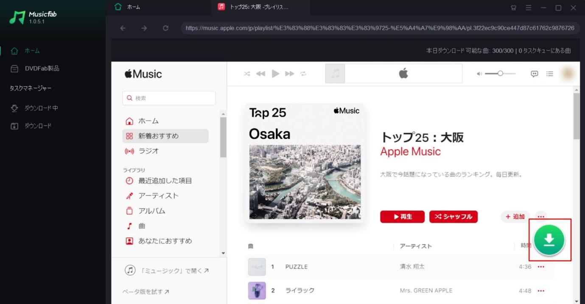Click the URL address bar

(x=380, y=28)
